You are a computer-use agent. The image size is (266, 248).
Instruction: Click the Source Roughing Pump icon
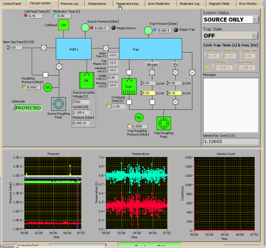59,104
